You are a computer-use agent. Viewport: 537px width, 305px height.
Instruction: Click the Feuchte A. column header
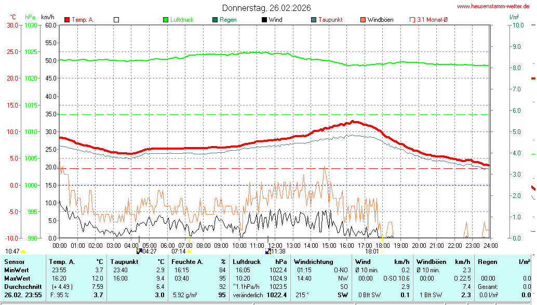pyautogui.click(x=186, y=262)
